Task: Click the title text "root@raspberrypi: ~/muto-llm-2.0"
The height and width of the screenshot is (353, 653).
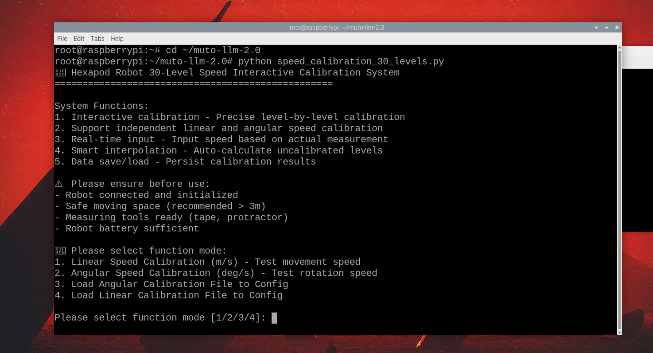Action: (337, 27)
